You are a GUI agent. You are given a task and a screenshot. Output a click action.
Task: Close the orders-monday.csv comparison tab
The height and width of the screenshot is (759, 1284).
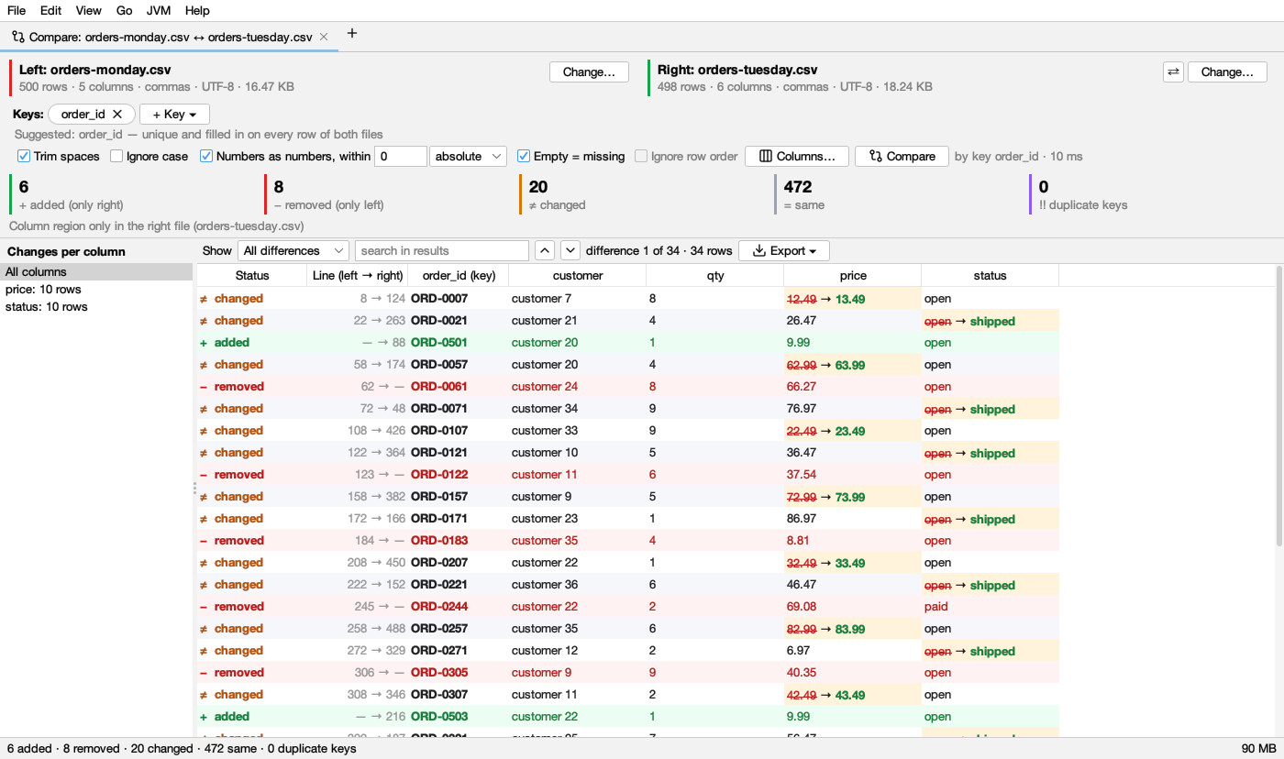323,38
